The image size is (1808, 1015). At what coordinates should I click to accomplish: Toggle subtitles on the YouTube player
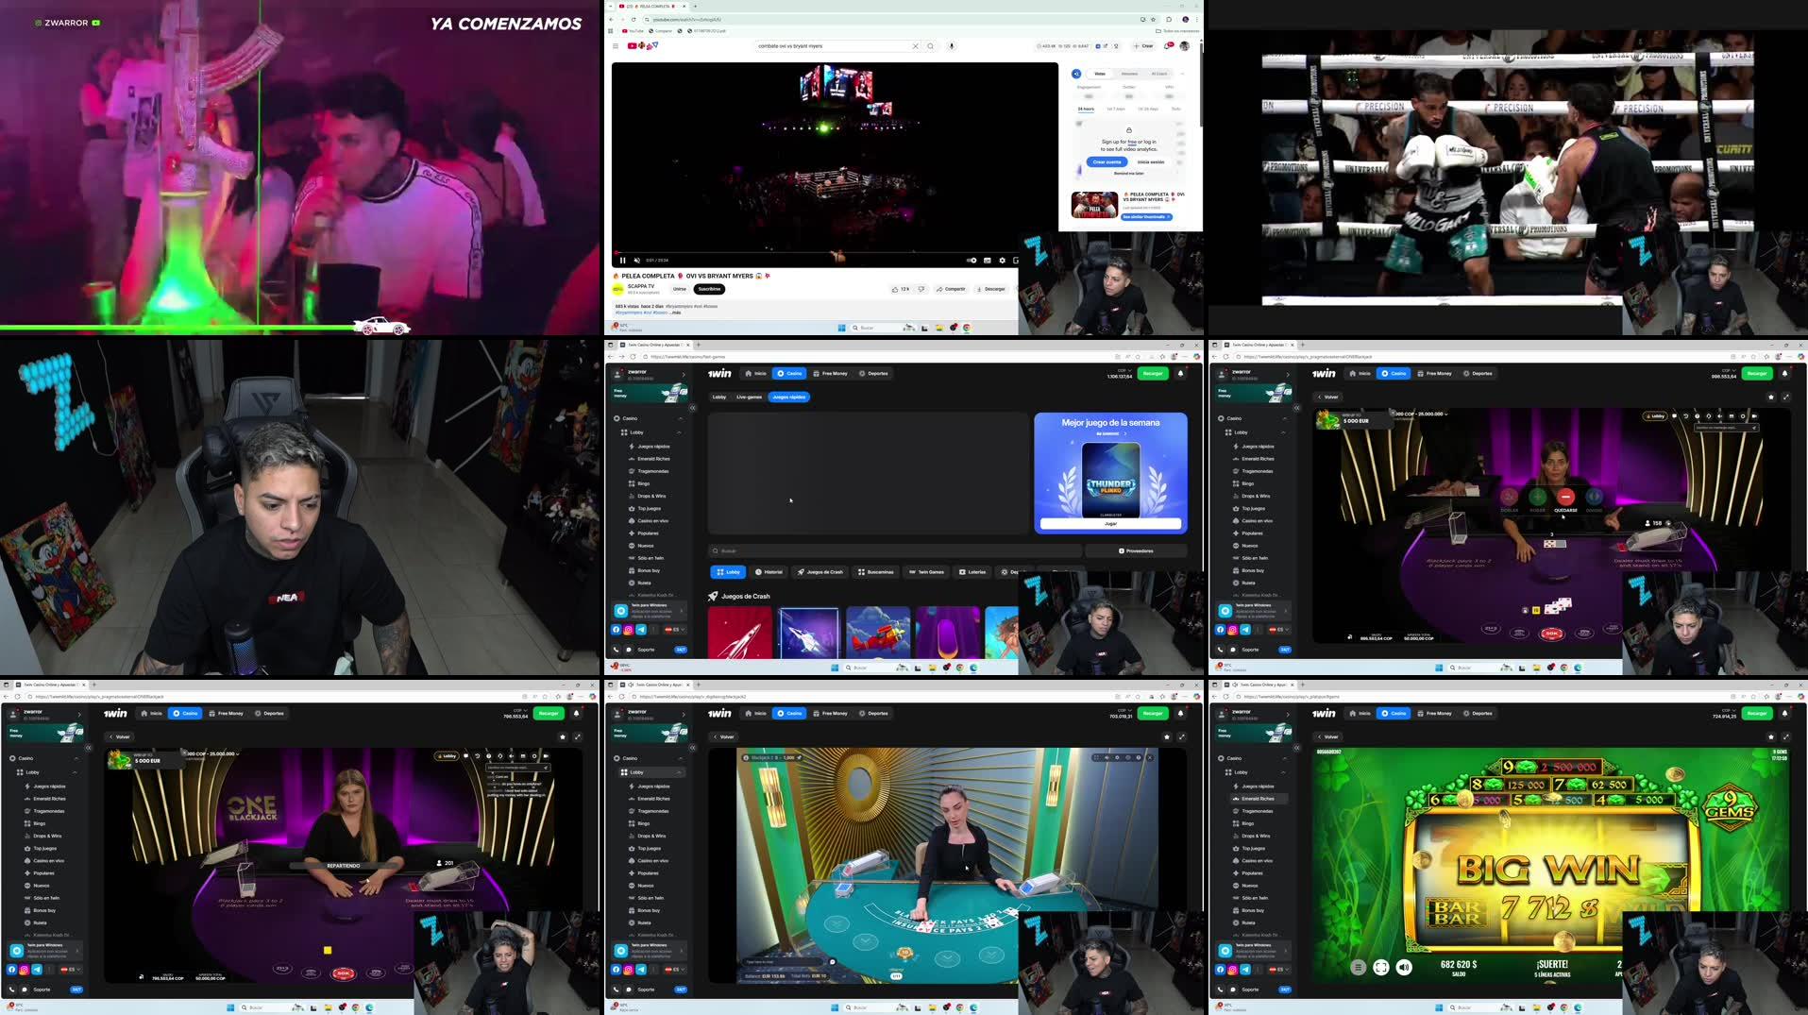[987, 261]
